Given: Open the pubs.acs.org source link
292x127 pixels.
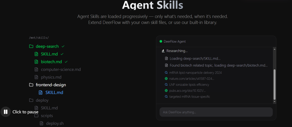Looking at the screenshot, I should 187,91.
